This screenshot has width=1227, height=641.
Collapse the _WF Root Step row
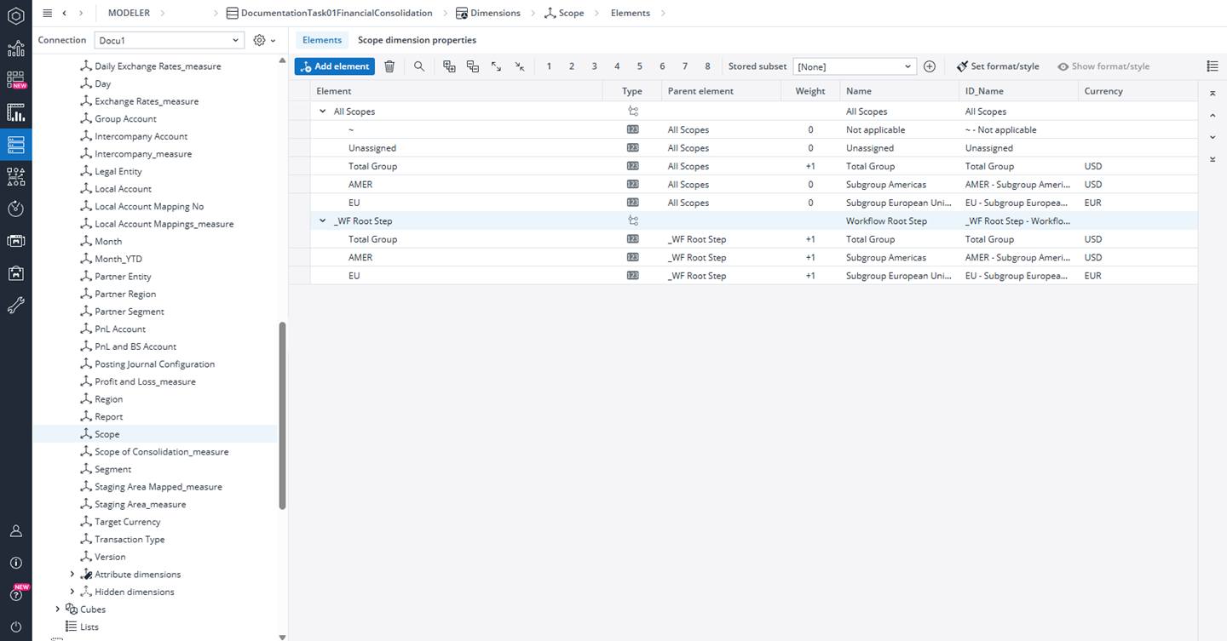tap(323, 221)
